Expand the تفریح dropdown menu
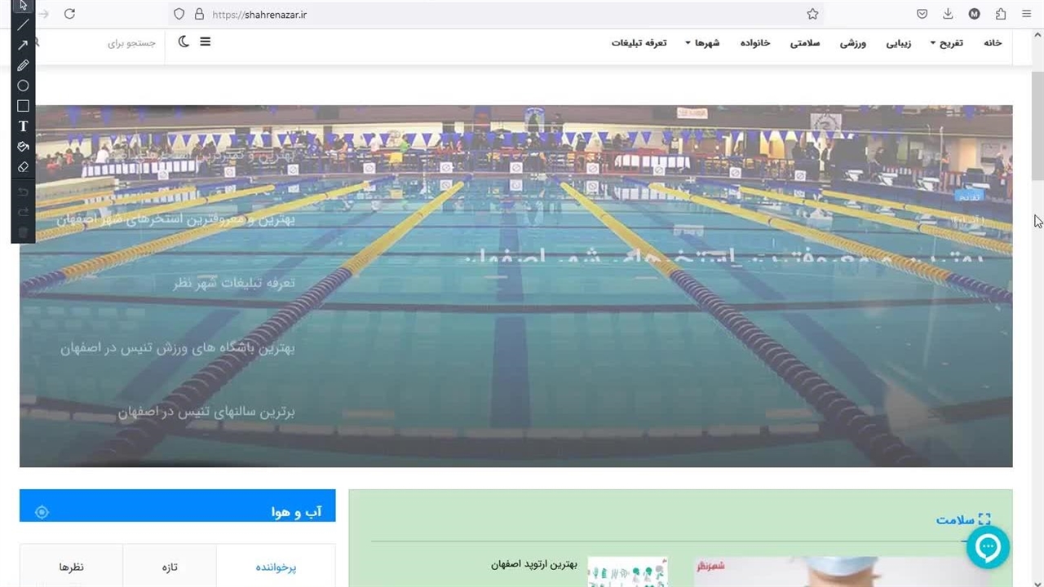 click(x=946, y=42)
